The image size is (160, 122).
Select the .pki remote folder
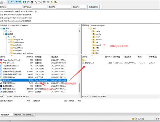(x=97, y=42)
